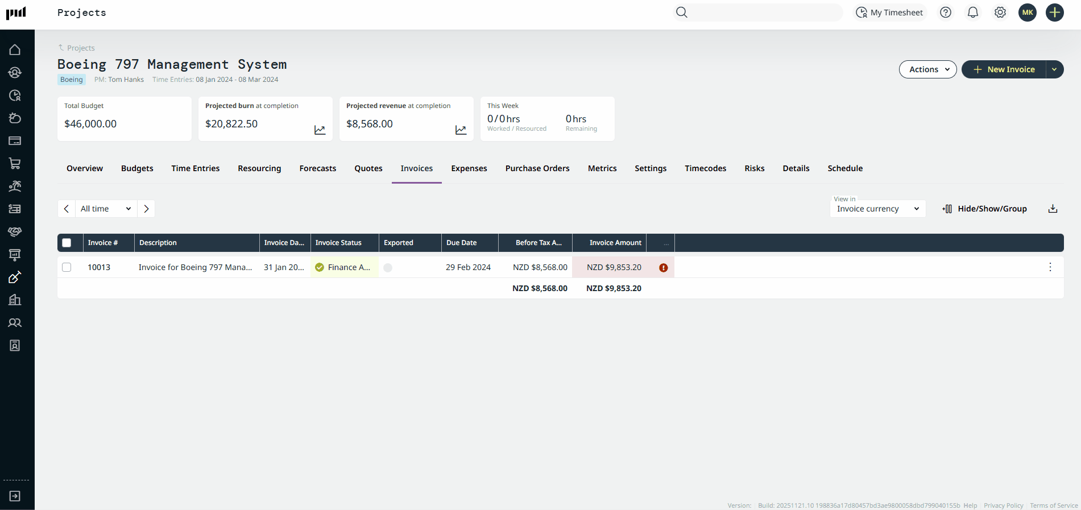1081x510 pixels.
Task: Open the settings gear icon
Action: (1000, 13)
